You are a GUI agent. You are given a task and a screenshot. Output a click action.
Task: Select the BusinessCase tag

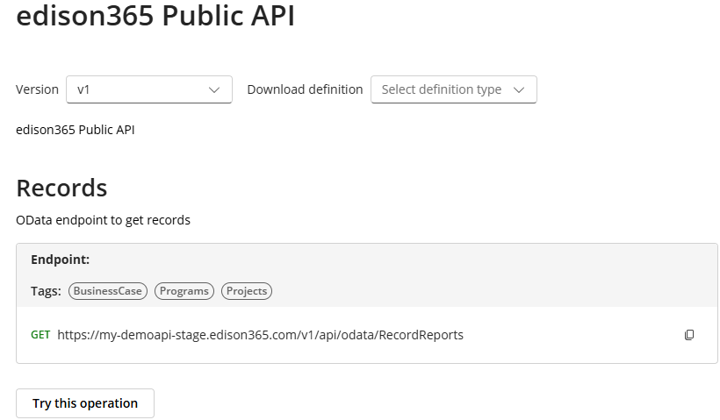tap(107, 291)
